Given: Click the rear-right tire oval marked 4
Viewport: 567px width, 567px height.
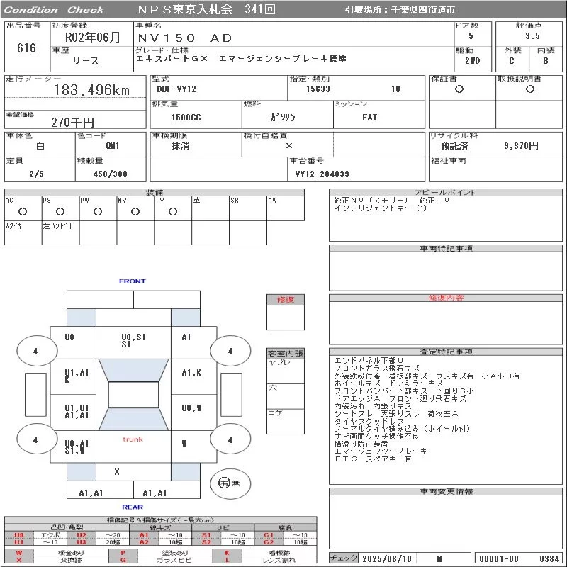Looking at the screenshot, I should click(230, 439).
